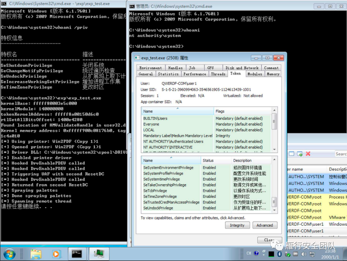Select the Everyone group row
The height and width of the screenshot is (261, 347).
[x=206, y=124]
